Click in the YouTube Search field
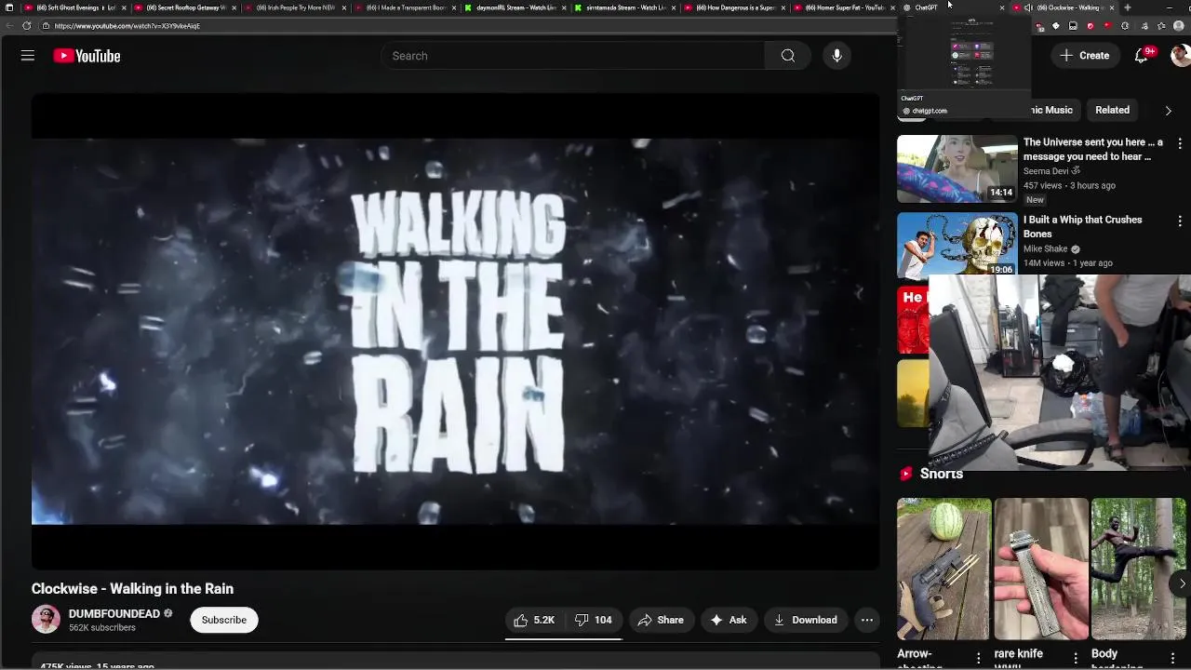 pyautogui.click(x=572, y=56)
